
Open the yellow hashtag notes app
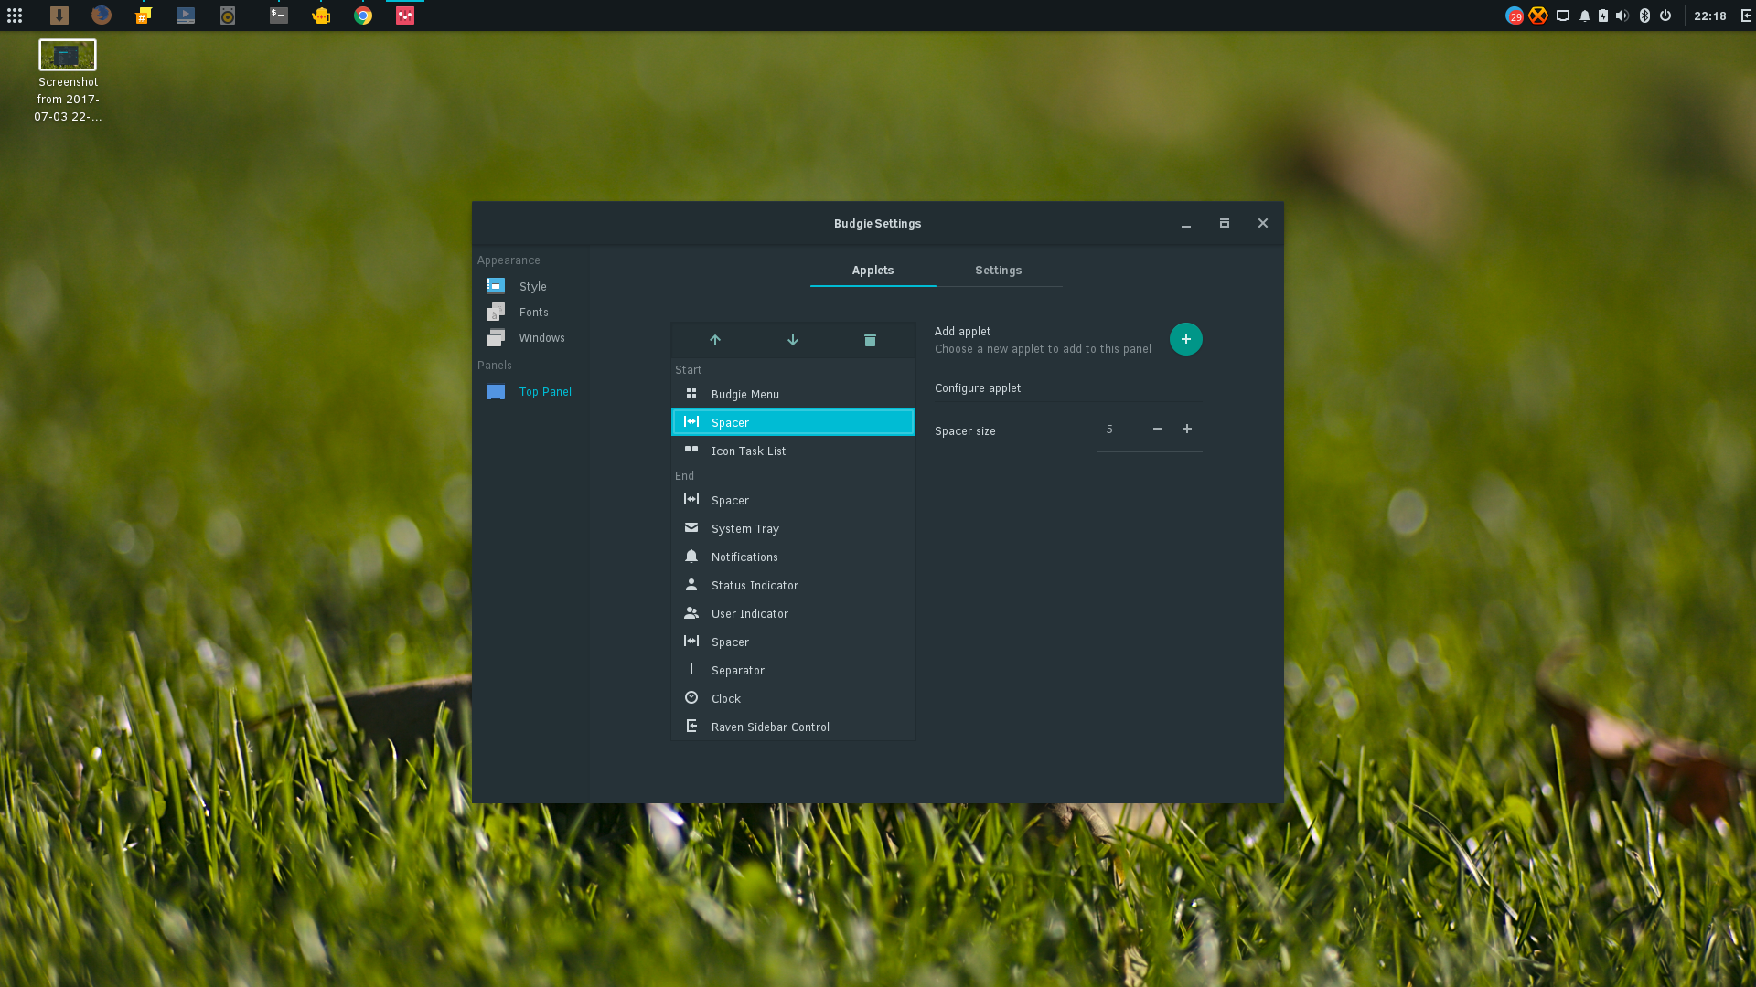pos(144,16)
